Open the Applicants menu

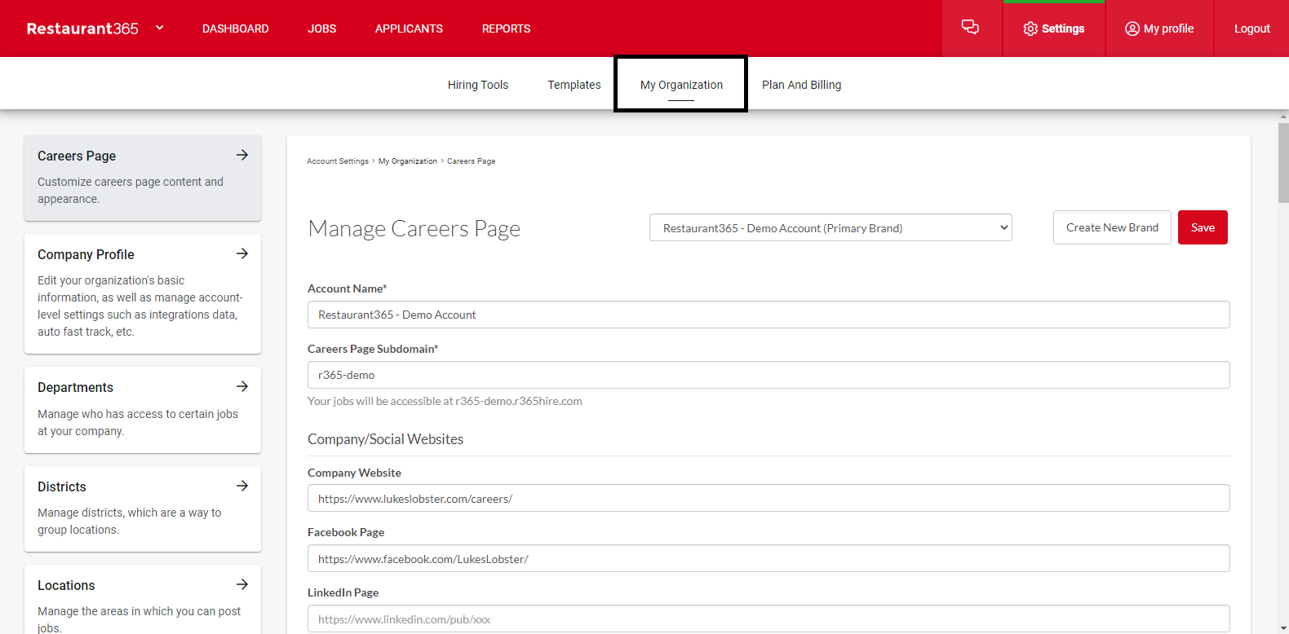click(409, 29)
